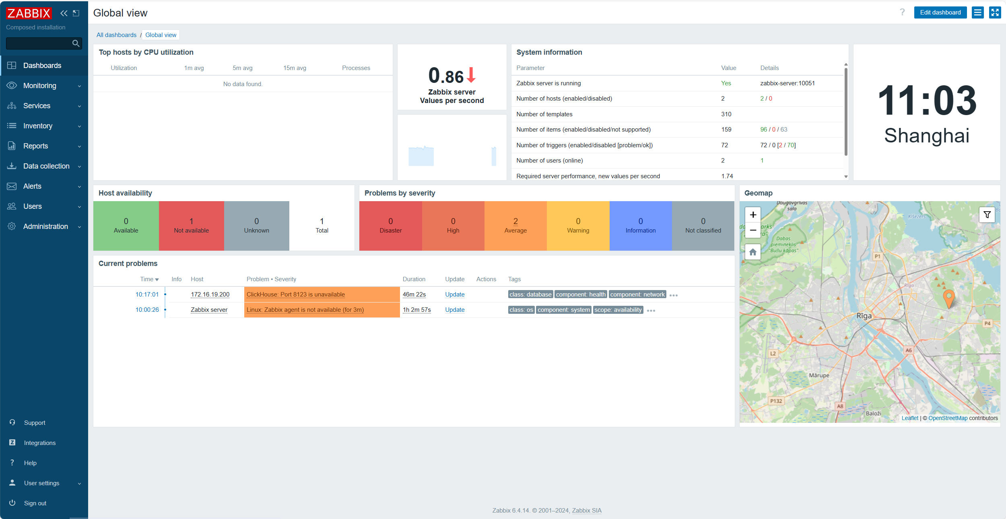Enter kiosk mode via fullscreen icon

coord(995,12)
